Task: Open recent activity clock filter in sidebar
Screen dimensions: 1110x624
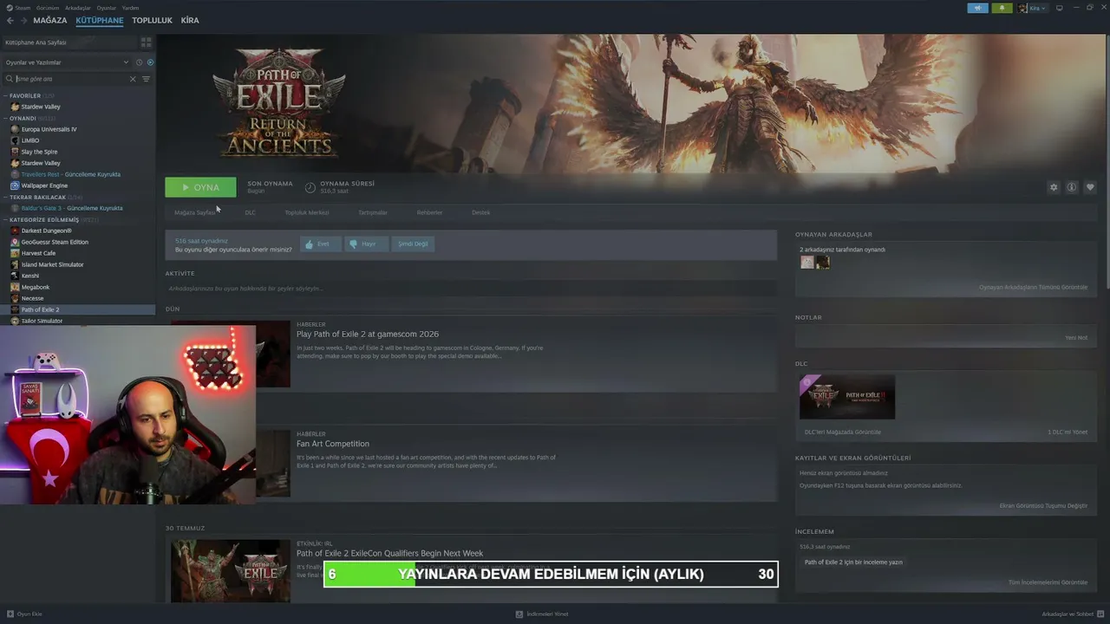Action: click(x=139, y=62)
